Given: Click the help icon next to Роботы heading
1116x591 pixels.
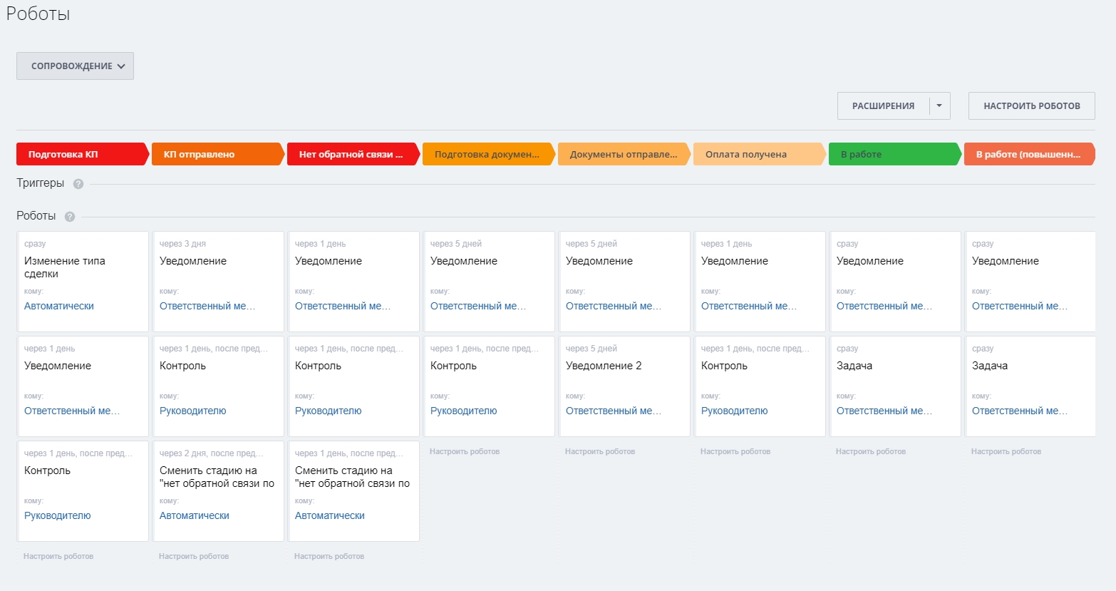Looking at the screenshot, I should (x=70, y=217).
